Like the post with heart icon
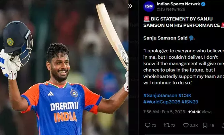Image resolution: width=224 pixels, height=135 pixels. (186, 125)
